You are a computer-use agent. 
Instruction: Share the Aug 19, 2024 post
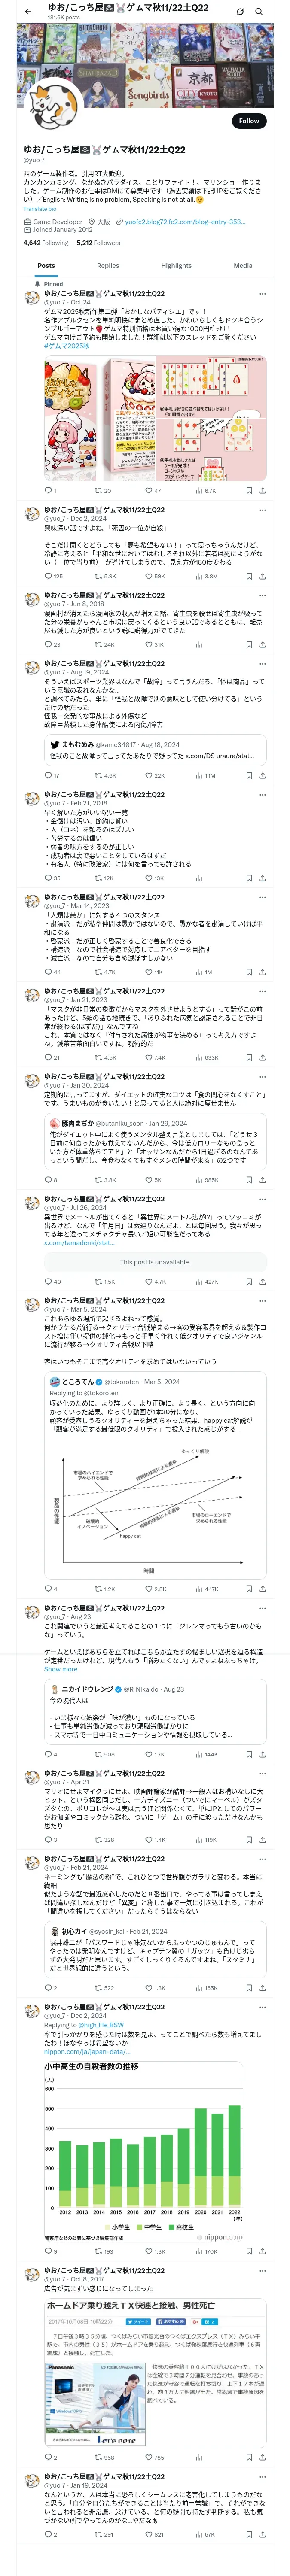point(262,775)
